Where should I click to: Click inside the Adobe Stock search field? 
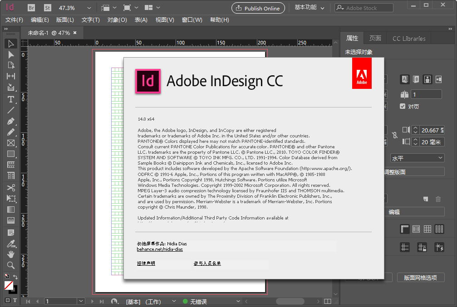point(363,8)
